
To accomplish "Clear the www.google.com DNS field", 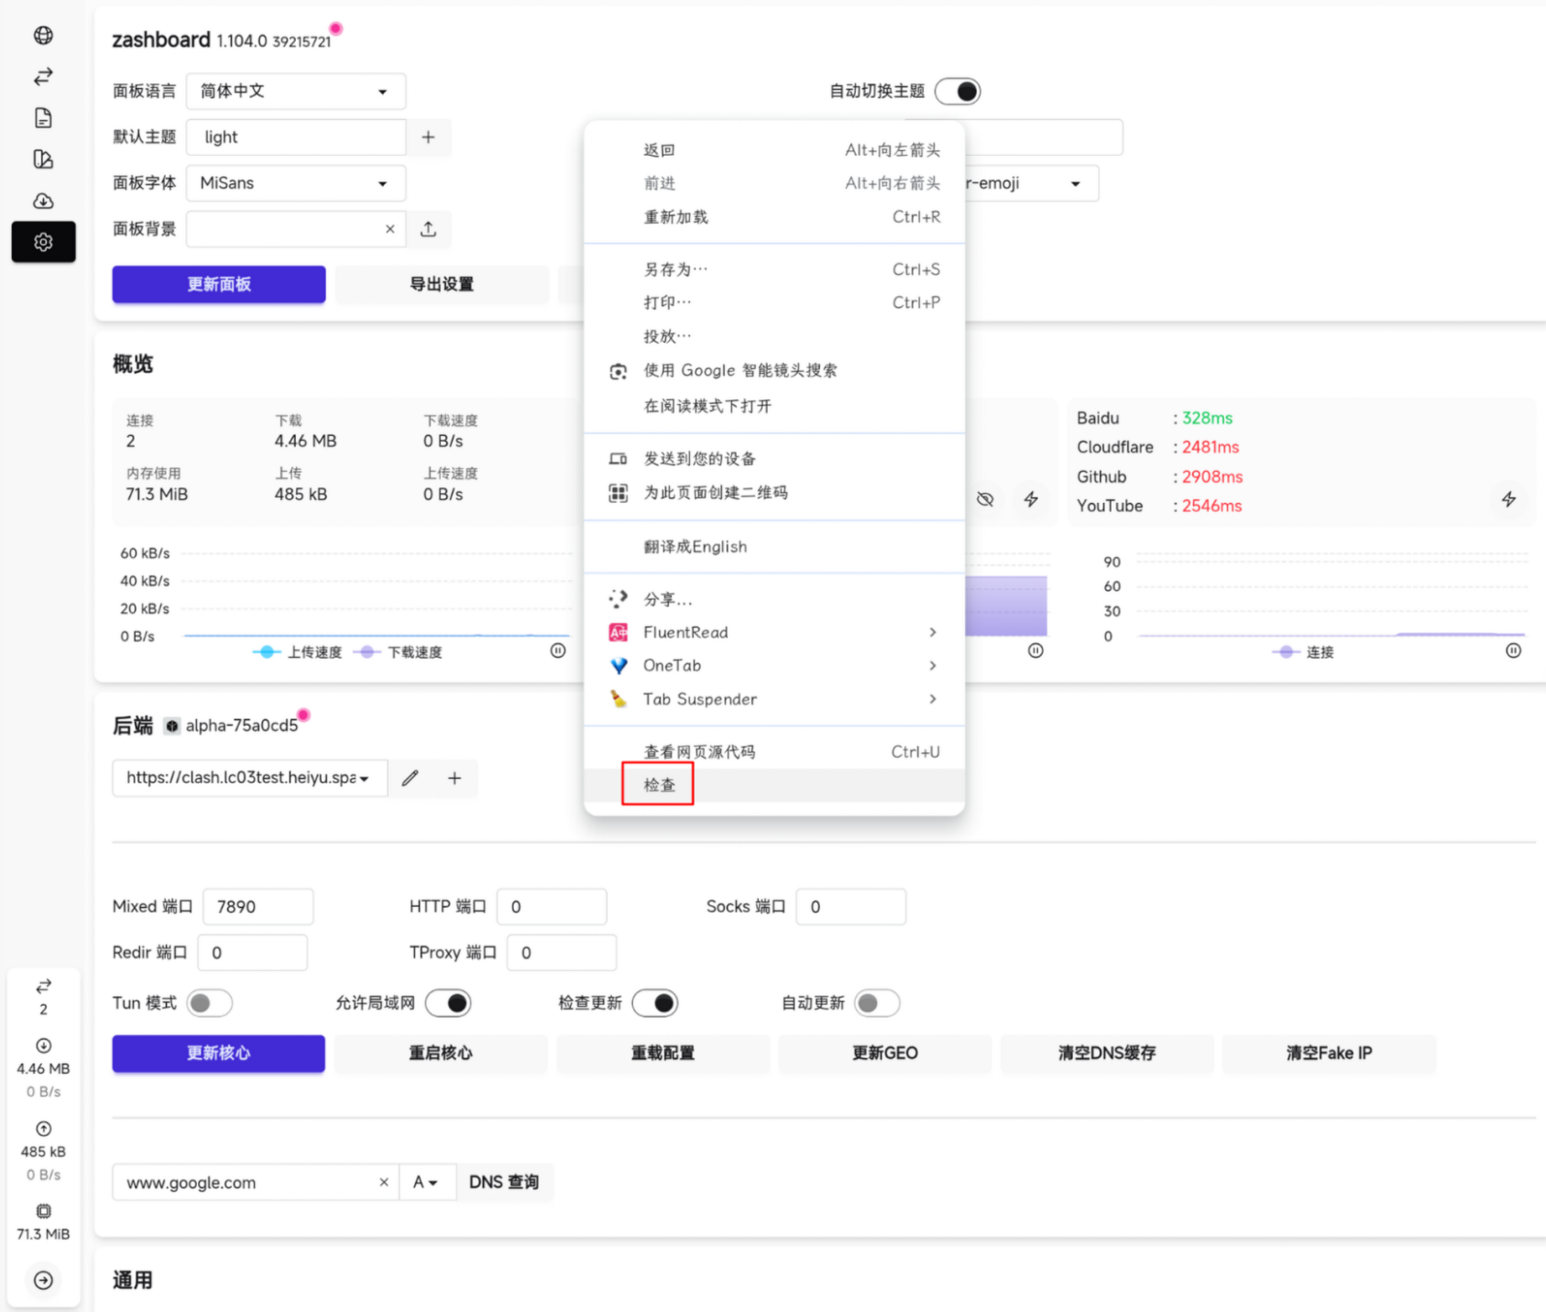I will pos(384,1183).
